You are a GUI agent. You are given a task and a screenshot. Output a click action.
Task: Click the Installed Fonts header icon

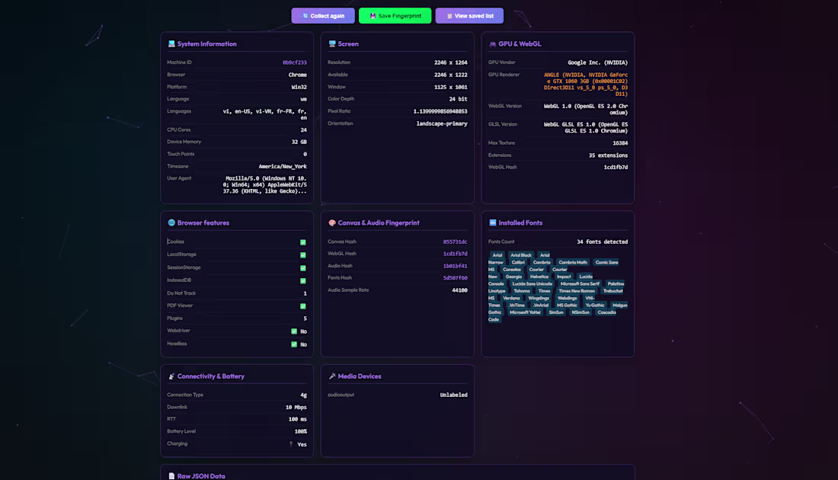(493, 222)
